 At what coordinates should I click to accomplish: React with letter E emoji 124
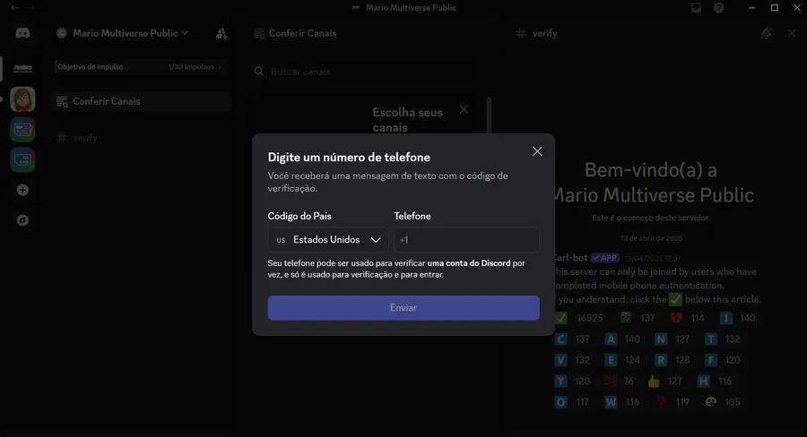(x=623, y=360)
